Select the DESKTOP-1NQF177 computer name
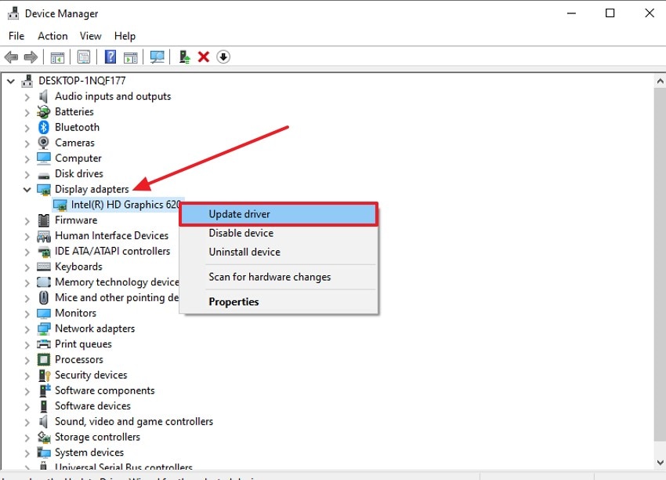 (82, 80)
